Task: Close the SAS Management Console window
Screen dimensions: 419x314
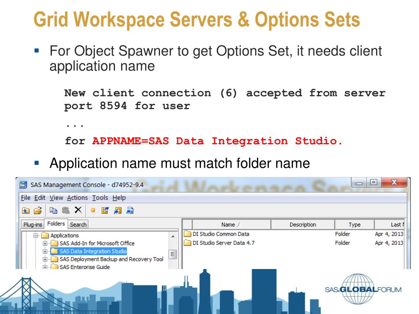Action: click(x=394, y=182)
